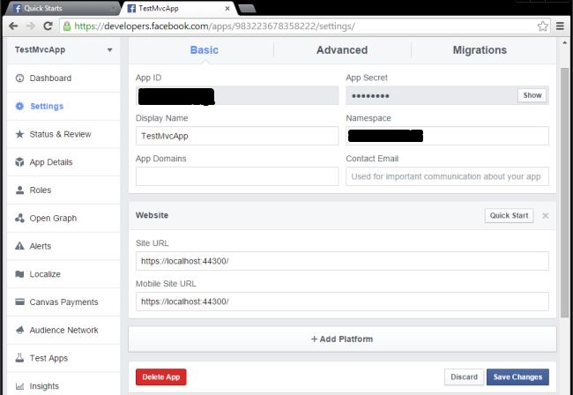The width and height of the screenshot is (573, 395).
Task: Click the green HTTPS padlock icon
Action: pyautogui.click(x=67, y=26)
